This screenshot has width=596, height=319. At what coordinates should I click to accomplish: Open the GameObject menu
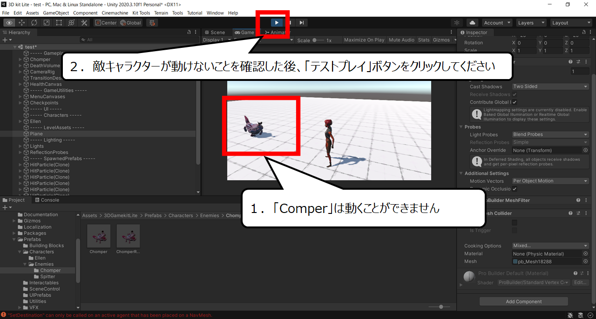tap(56, 13)
